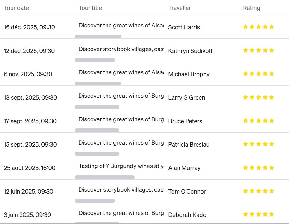Viewport: 289px width, 224px height.
Task: Click scrollbar under Scott Harris tour title
Action: point(98,36)
